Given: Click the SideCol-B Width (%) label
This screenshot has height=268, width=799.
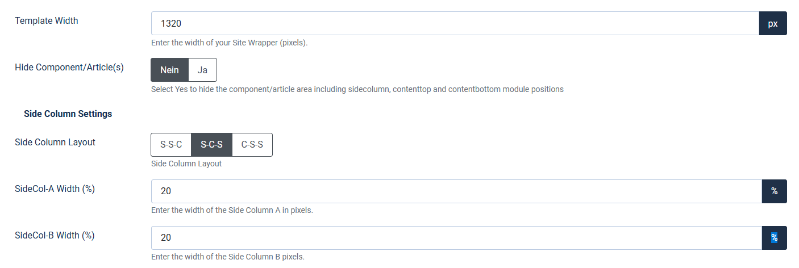Looking at the screenshot, I should point(55,235).
